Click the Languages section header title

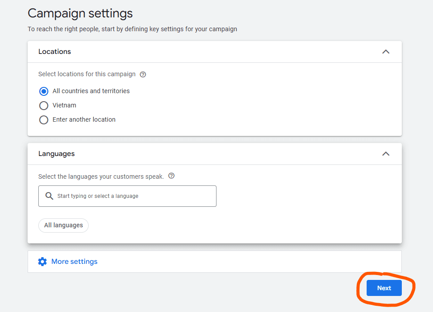57,154
